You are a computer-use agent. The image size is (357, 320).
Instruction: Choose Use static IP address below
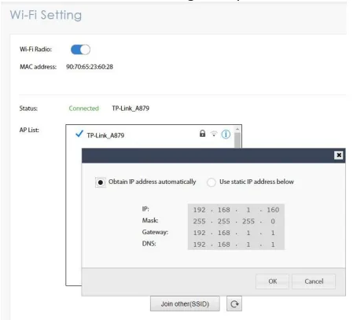212,182
